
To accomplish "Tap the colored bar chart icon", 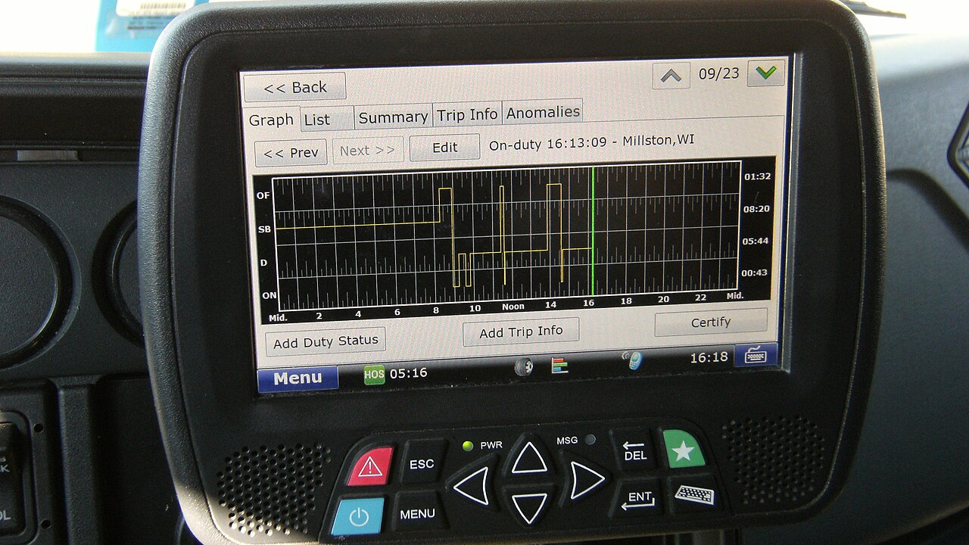I will (559, 365).
